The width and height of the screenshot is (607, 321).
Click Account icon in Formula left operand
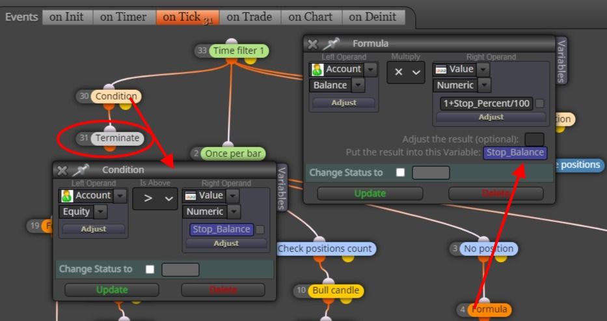coord(317,70)
